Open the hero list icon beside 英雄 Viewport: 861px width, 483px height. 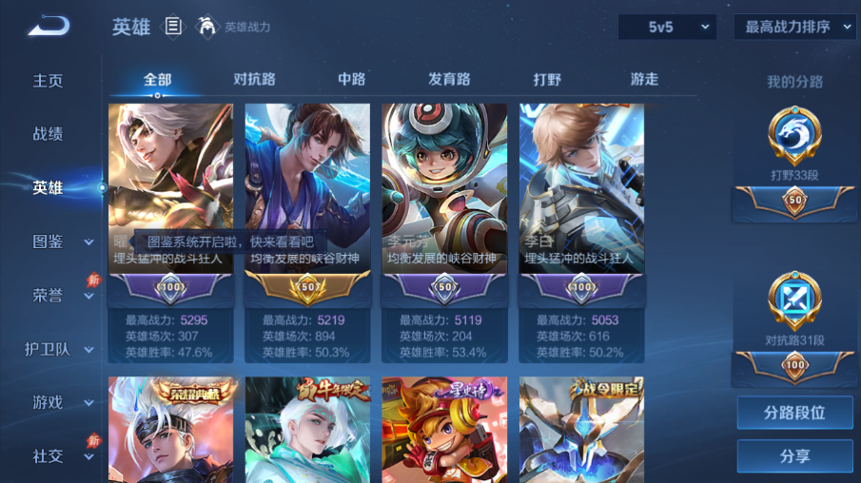click(173, 27)
